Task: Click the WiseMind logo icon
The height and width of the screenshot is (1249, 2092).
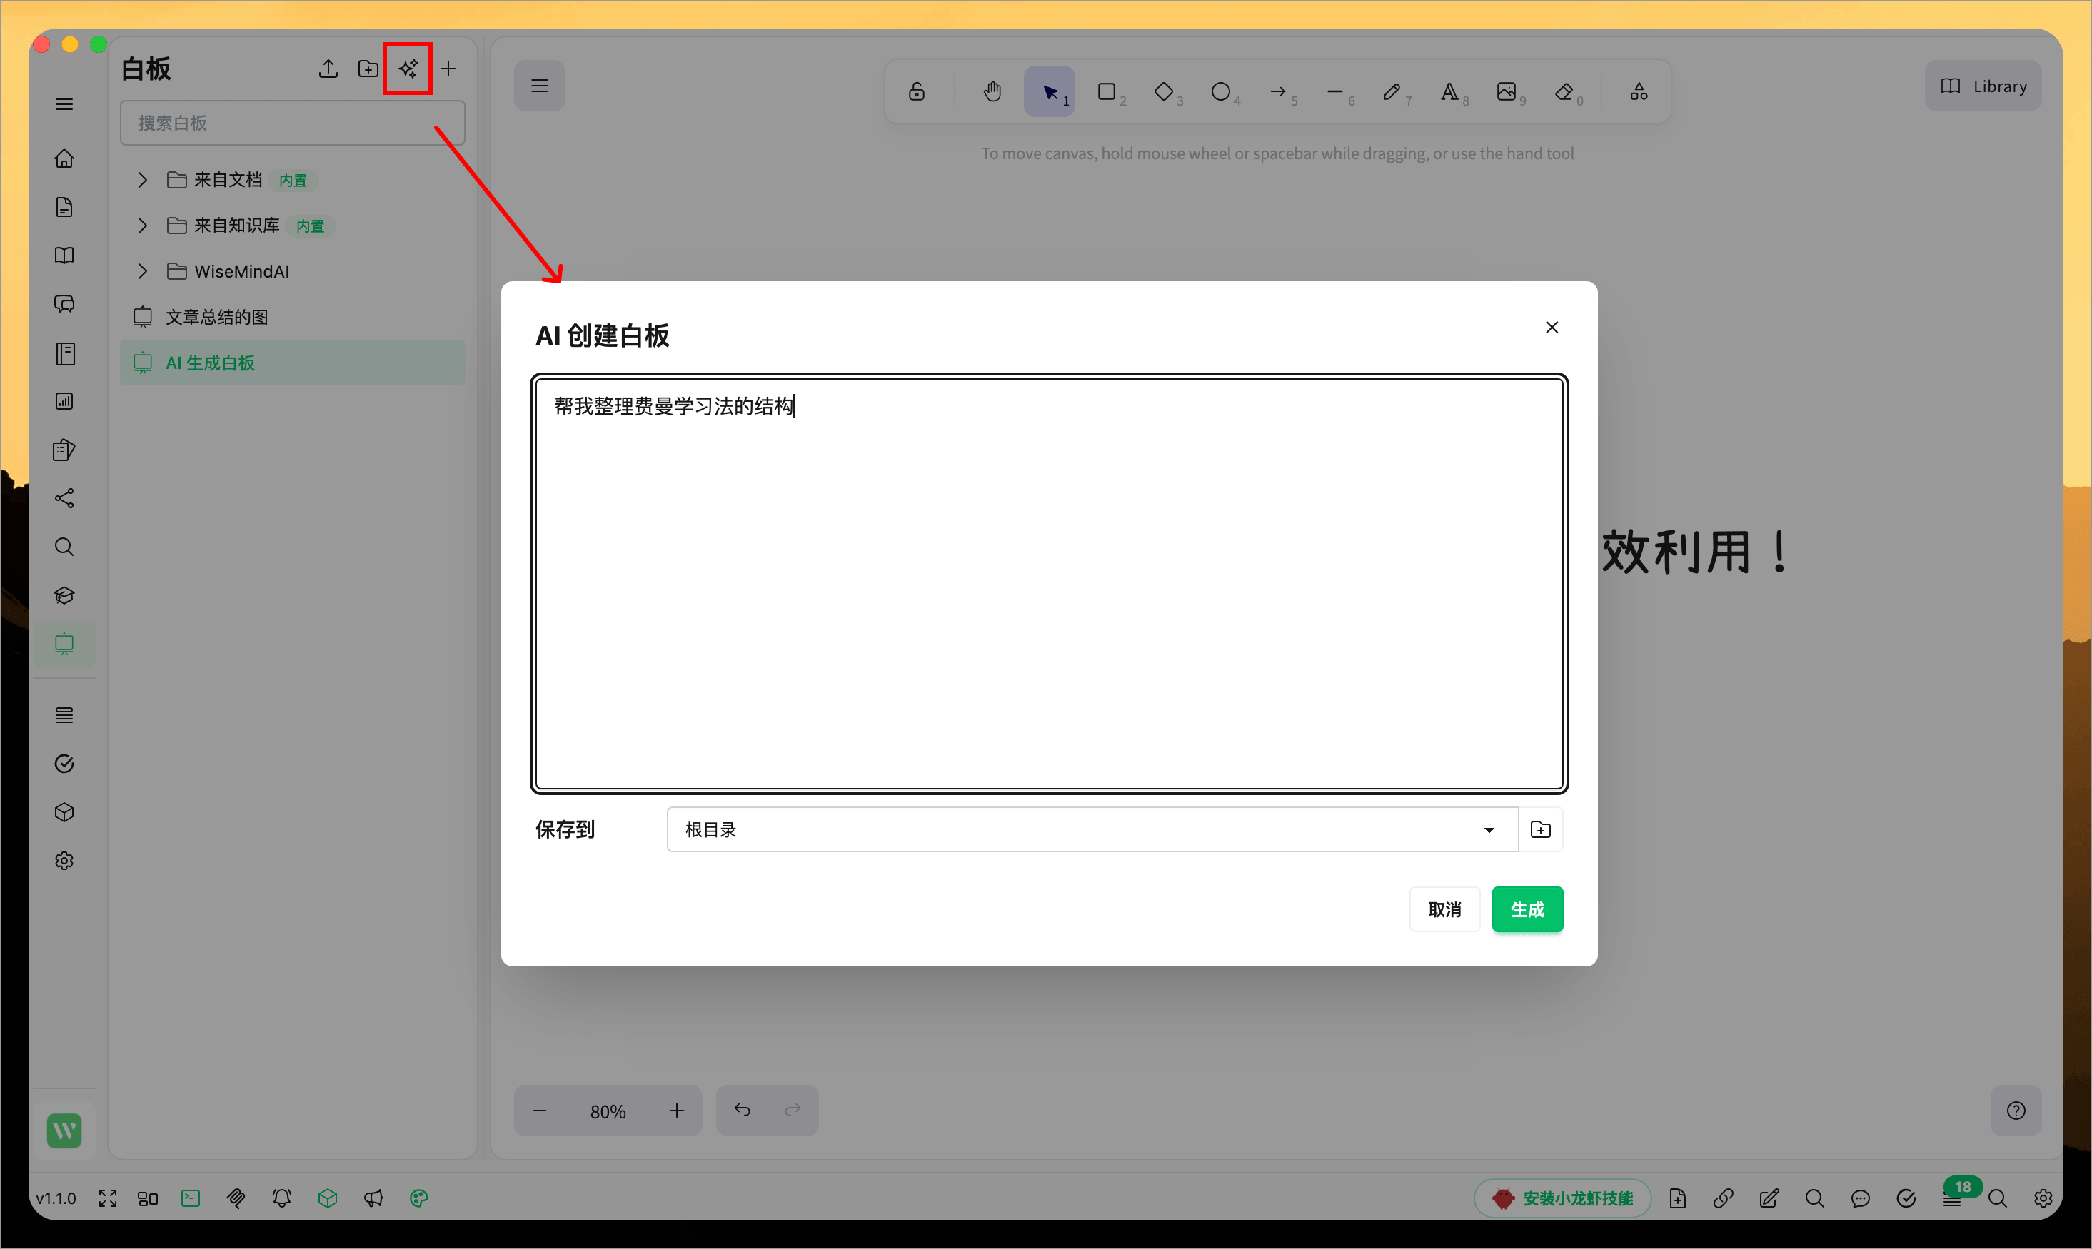Action: tap(64, 1131)
